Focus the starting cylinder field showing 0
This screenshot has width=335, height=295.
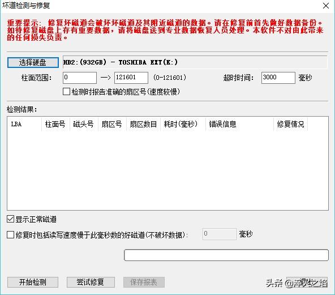point(80,78)
